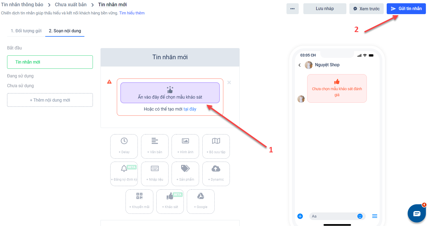Add a Hình ảnh image block
The width and height of the screenshot is (427, 226).
click(185, 146)
